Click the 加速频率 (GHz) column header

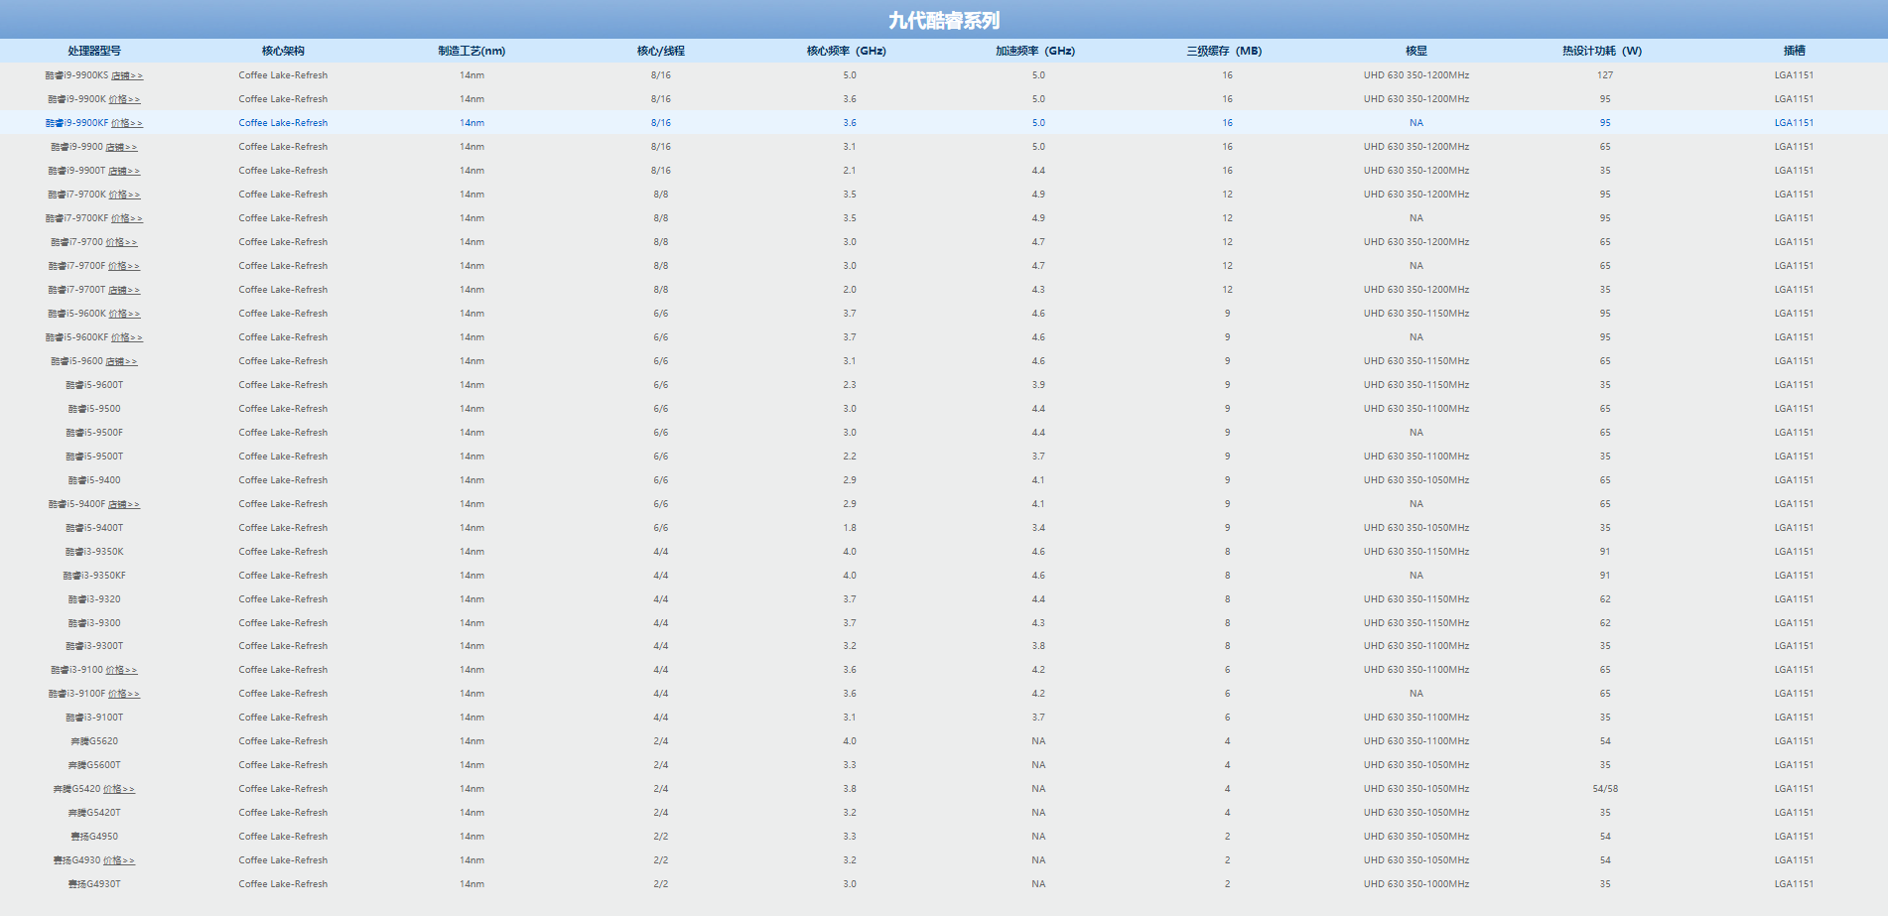point(1035,51)
